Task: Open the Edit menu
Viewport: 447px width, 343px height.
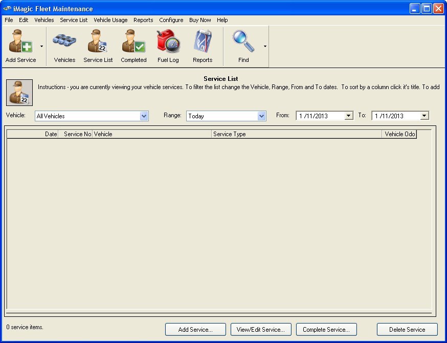Action: [x=24, y=20]
